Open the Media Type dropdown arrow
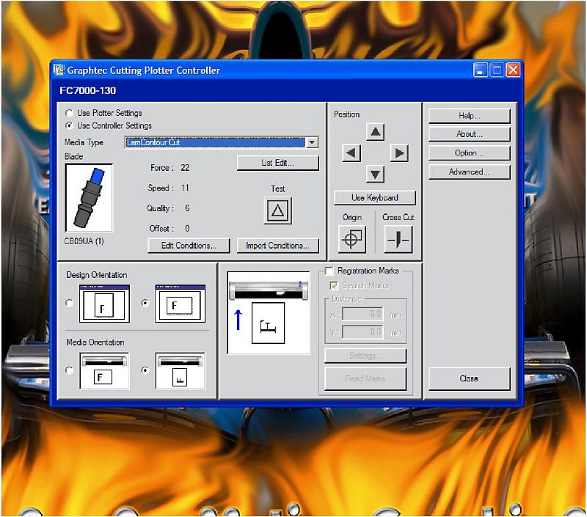 coord(312,142)
